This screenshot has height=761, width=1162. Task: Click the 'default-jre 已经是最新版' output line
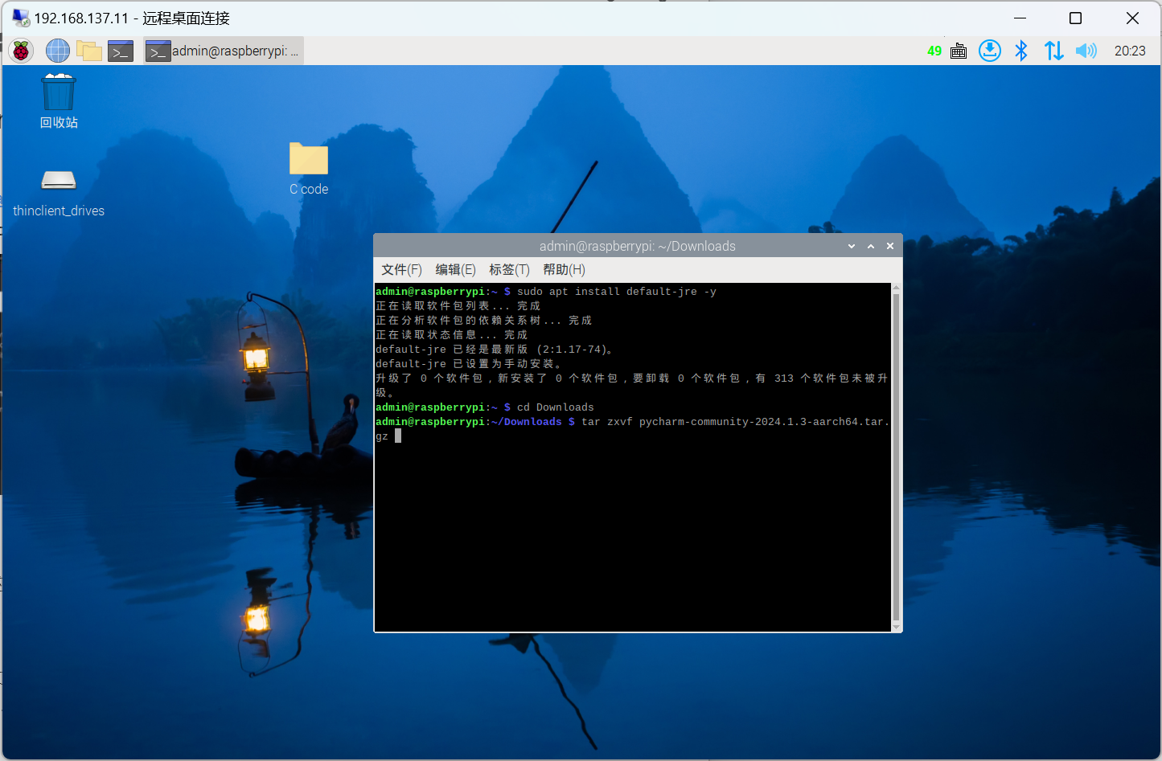point(495,350)
